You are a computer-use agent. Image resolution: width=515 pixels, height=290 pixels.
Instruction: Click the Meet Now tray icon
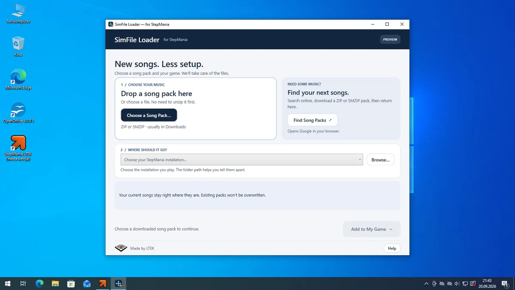point(434,284)
